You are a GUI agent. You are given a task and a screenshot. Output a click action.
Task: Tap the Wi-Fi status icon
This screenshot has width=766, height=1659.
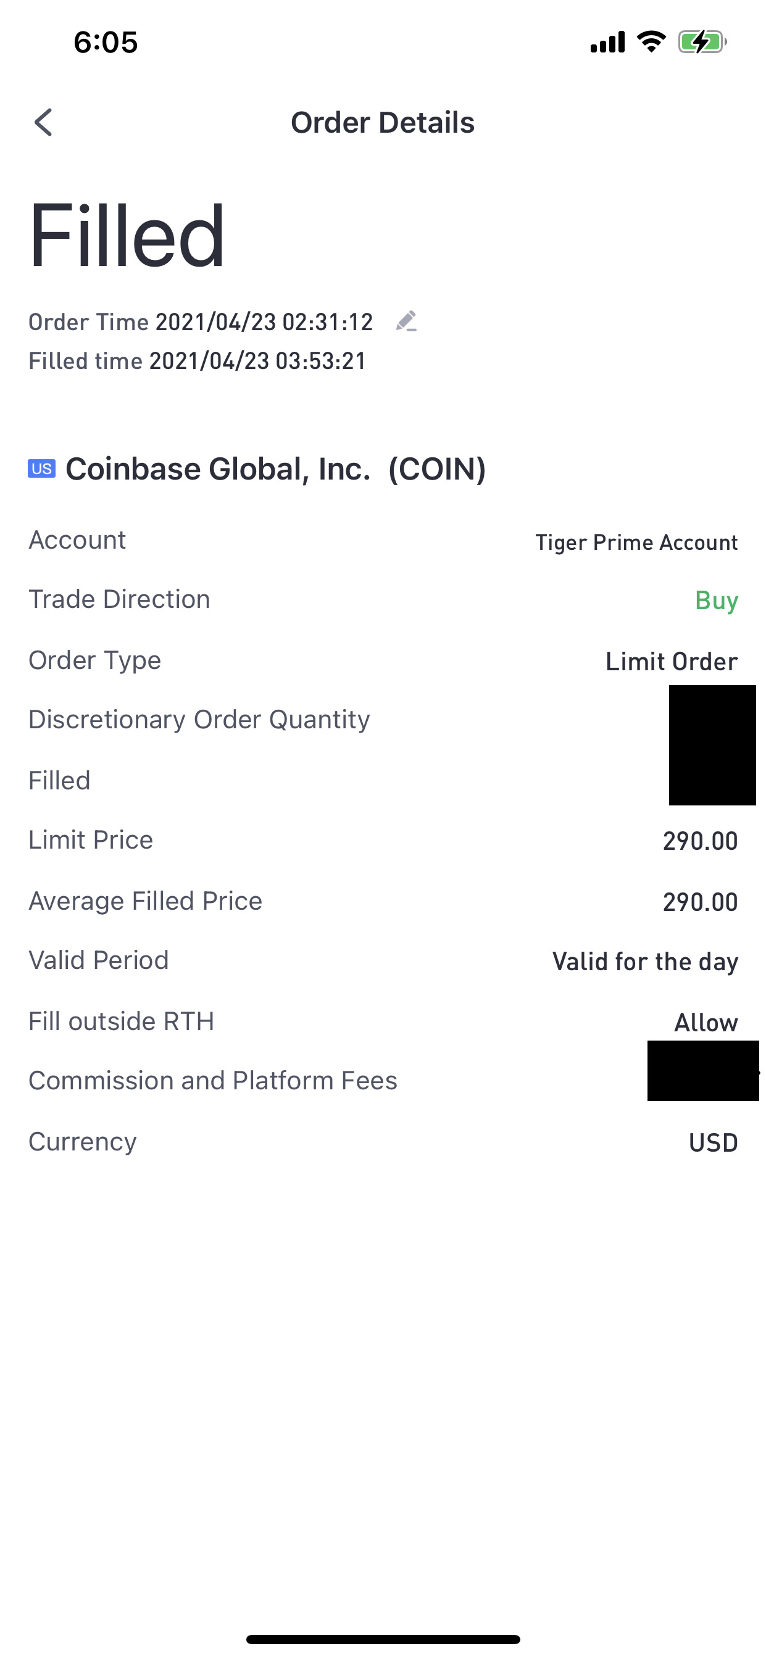click(x=651, y=42)
